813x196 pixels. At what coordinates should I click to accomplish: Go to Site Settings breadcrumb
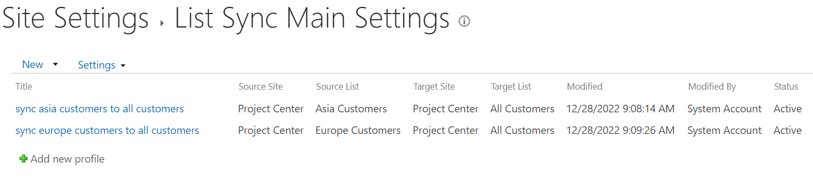(76, 19)
